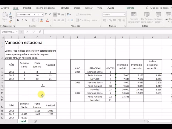Open Formato condicional menu
172x129 pixels.
(134, 17)
